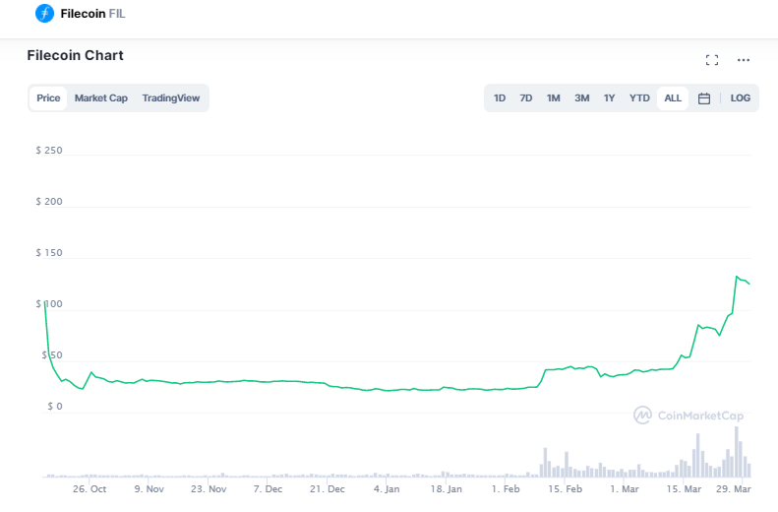Click the 9. Nov date label
This screenshot has width=778, height=512.
(149, 488)
